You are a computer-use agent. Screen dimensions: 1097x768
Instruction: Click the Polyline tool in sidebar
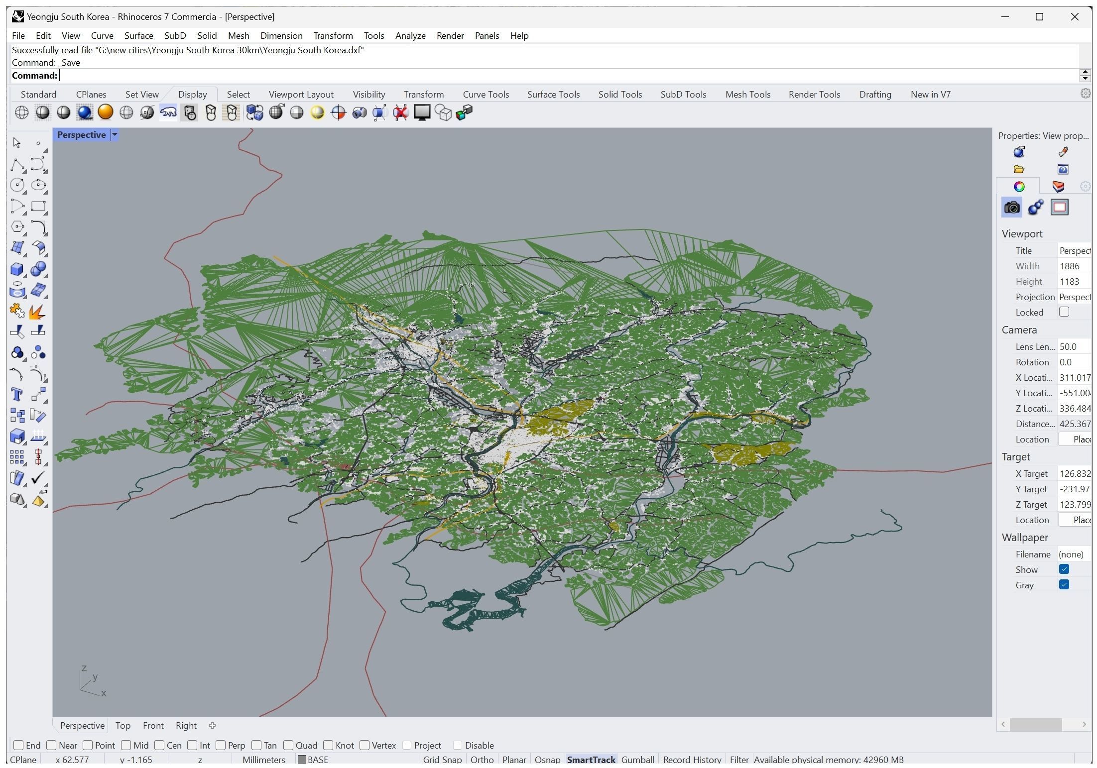(x=17, y=164)
